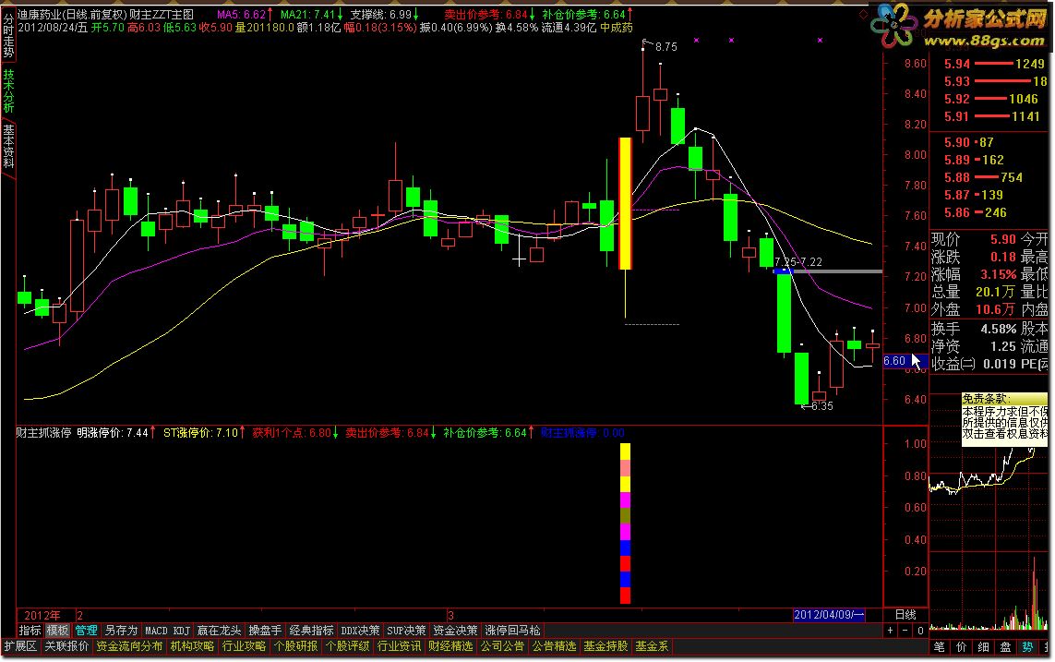1055x662 pixels.
Task: Switch to the 价 tab
Action: point(962,646)
